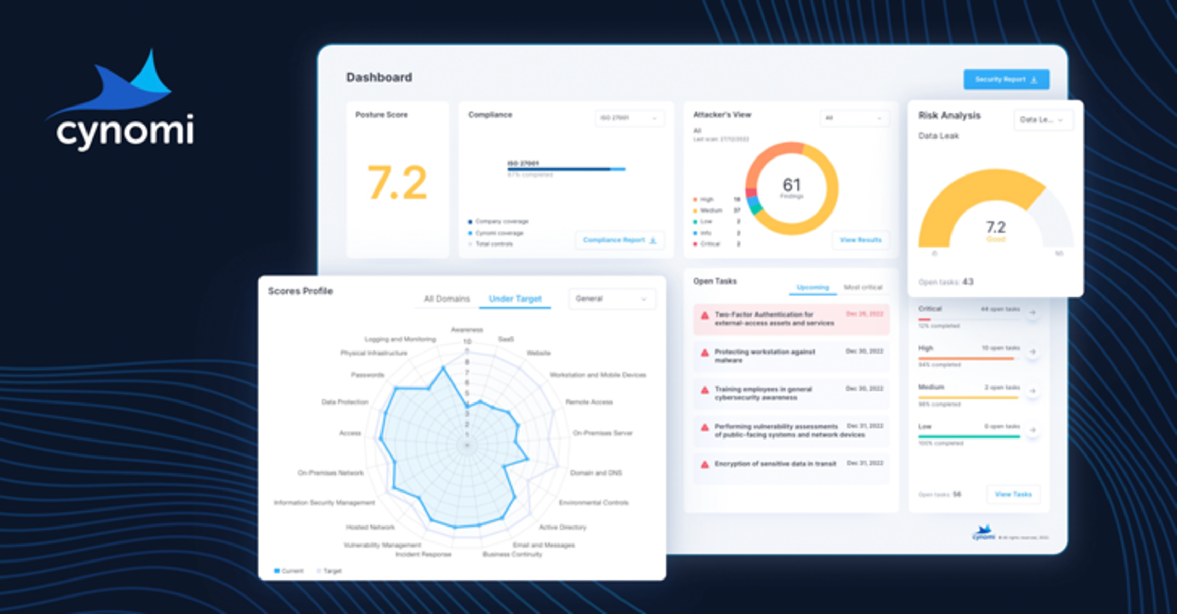This screenshot has width=1177, height=614.
Task: Select the Most critical tasks tab
Action: pyautogui.click(x=862, y=287)
